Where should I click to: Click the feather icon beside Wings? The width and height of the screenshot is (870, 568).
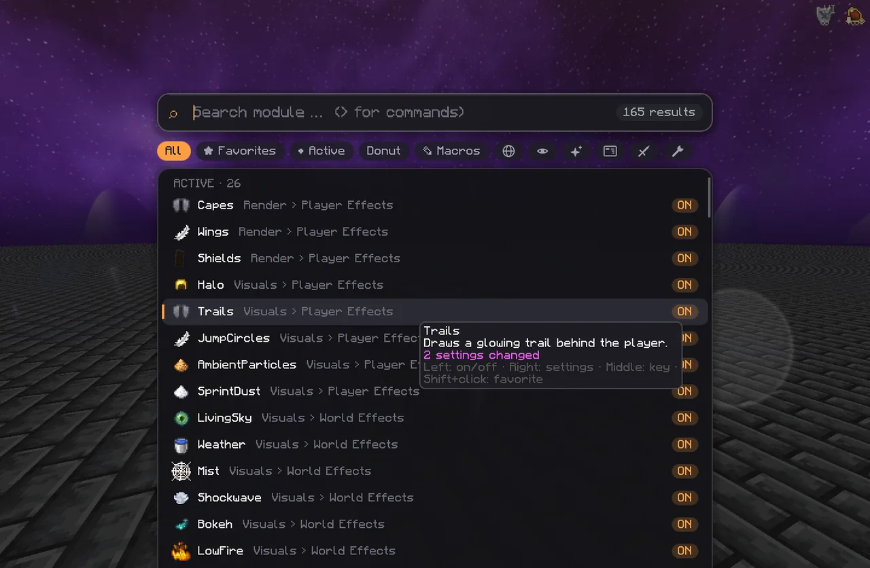pyautogui.click(x=181, y=232)
